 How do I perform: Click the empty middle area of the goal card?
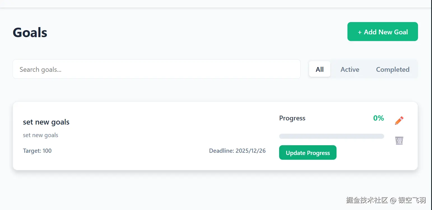tap(168, 128)
